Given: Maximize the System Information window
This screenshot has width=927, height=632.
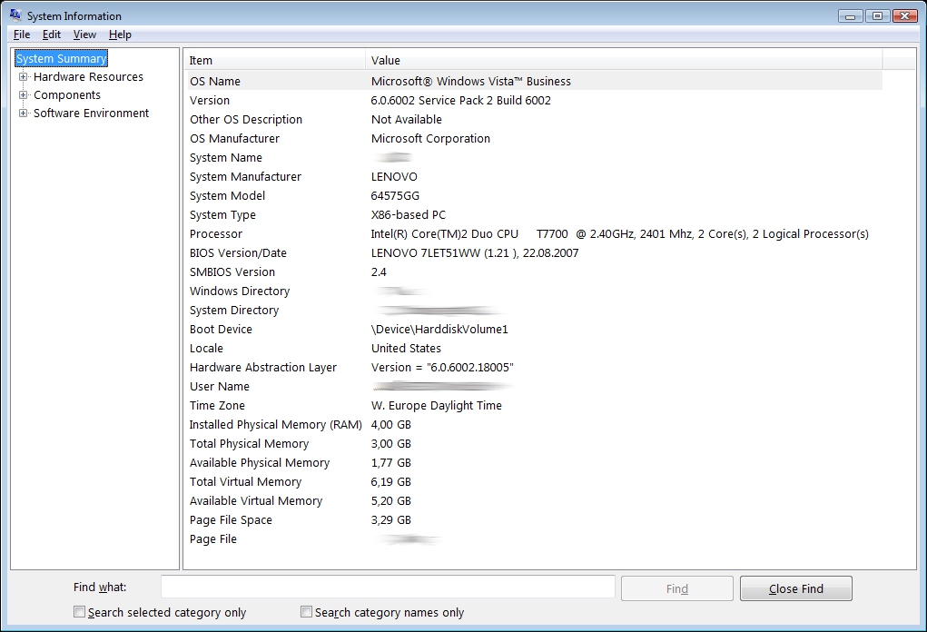Looking at the screenshot, I should point(877,16).
